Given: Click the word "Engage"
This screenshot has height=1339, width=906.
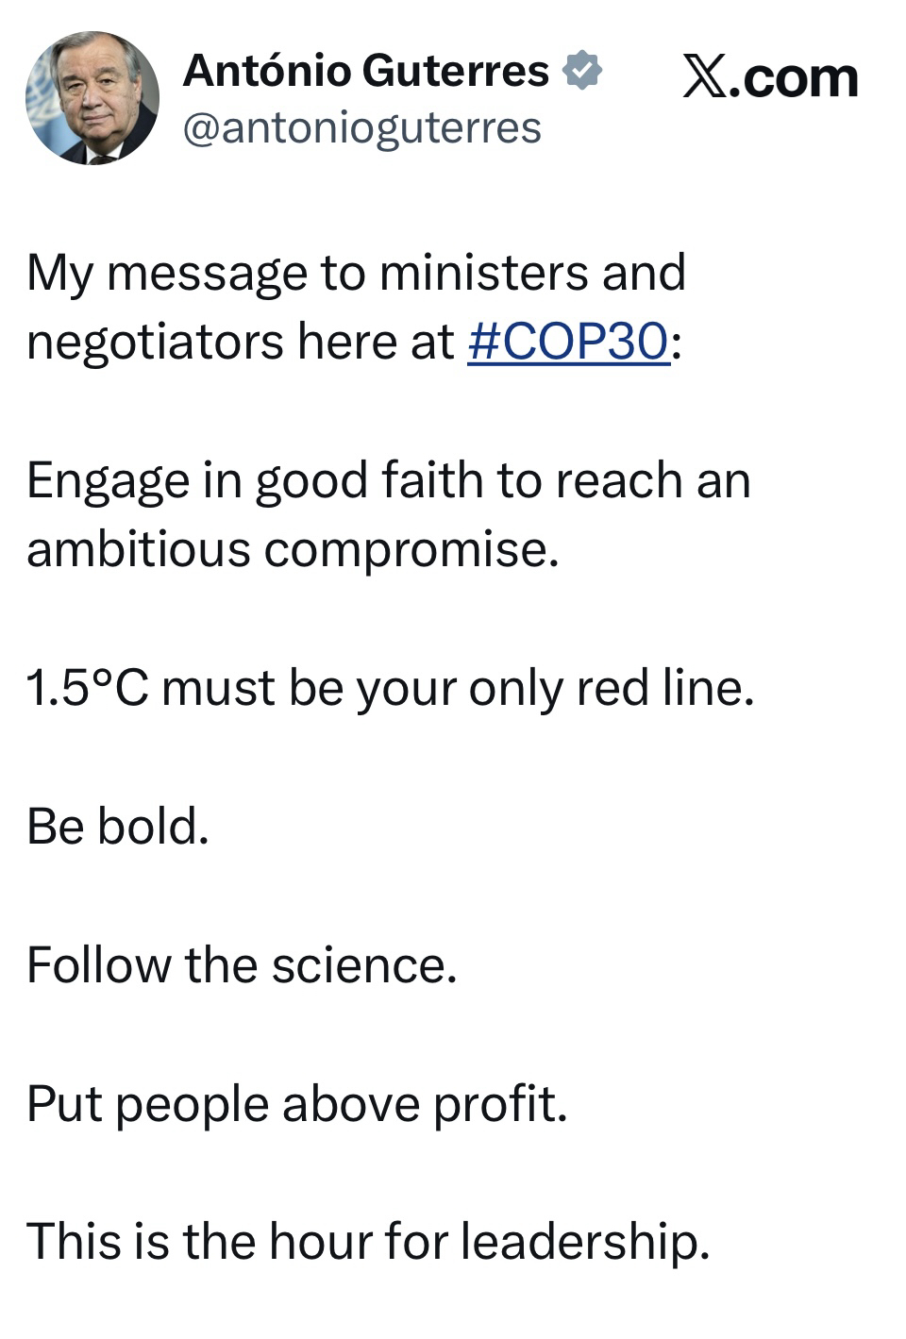Looking at the screenshot, I should pos(108,480).
